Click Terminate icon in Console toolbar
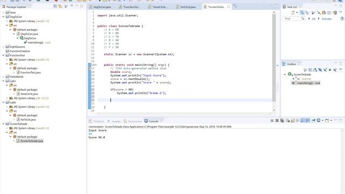345x194 pixels. coord(272,121)
